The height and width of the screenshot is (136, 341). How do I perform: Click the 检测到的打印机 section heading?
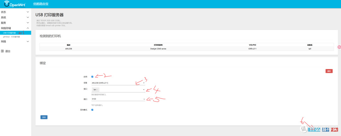pos(50,36)
